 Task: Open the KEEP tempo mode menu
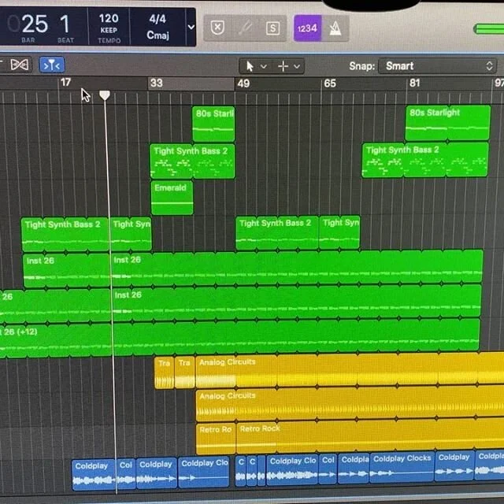109,30
